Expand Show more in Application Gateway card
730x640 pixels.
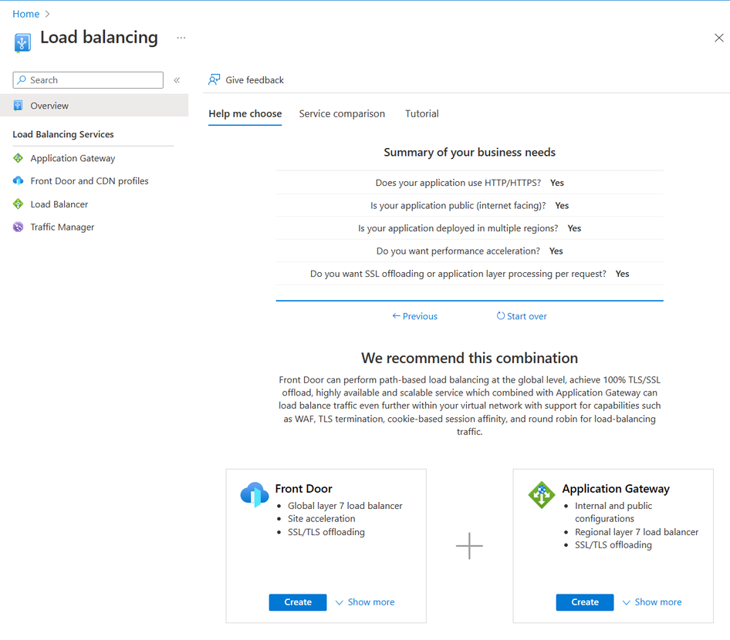point(652,602)
